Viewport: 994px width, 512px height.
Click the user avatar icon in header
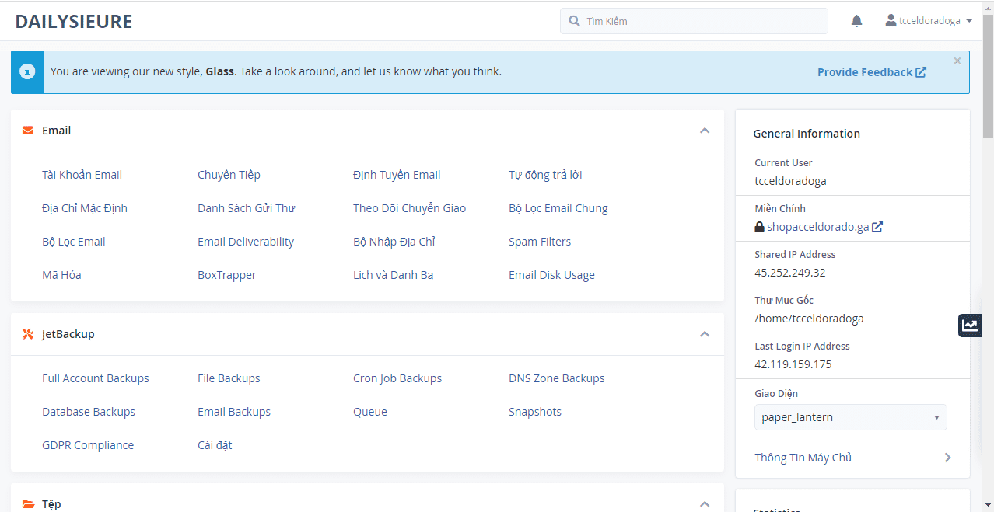[x=891, y=21]
